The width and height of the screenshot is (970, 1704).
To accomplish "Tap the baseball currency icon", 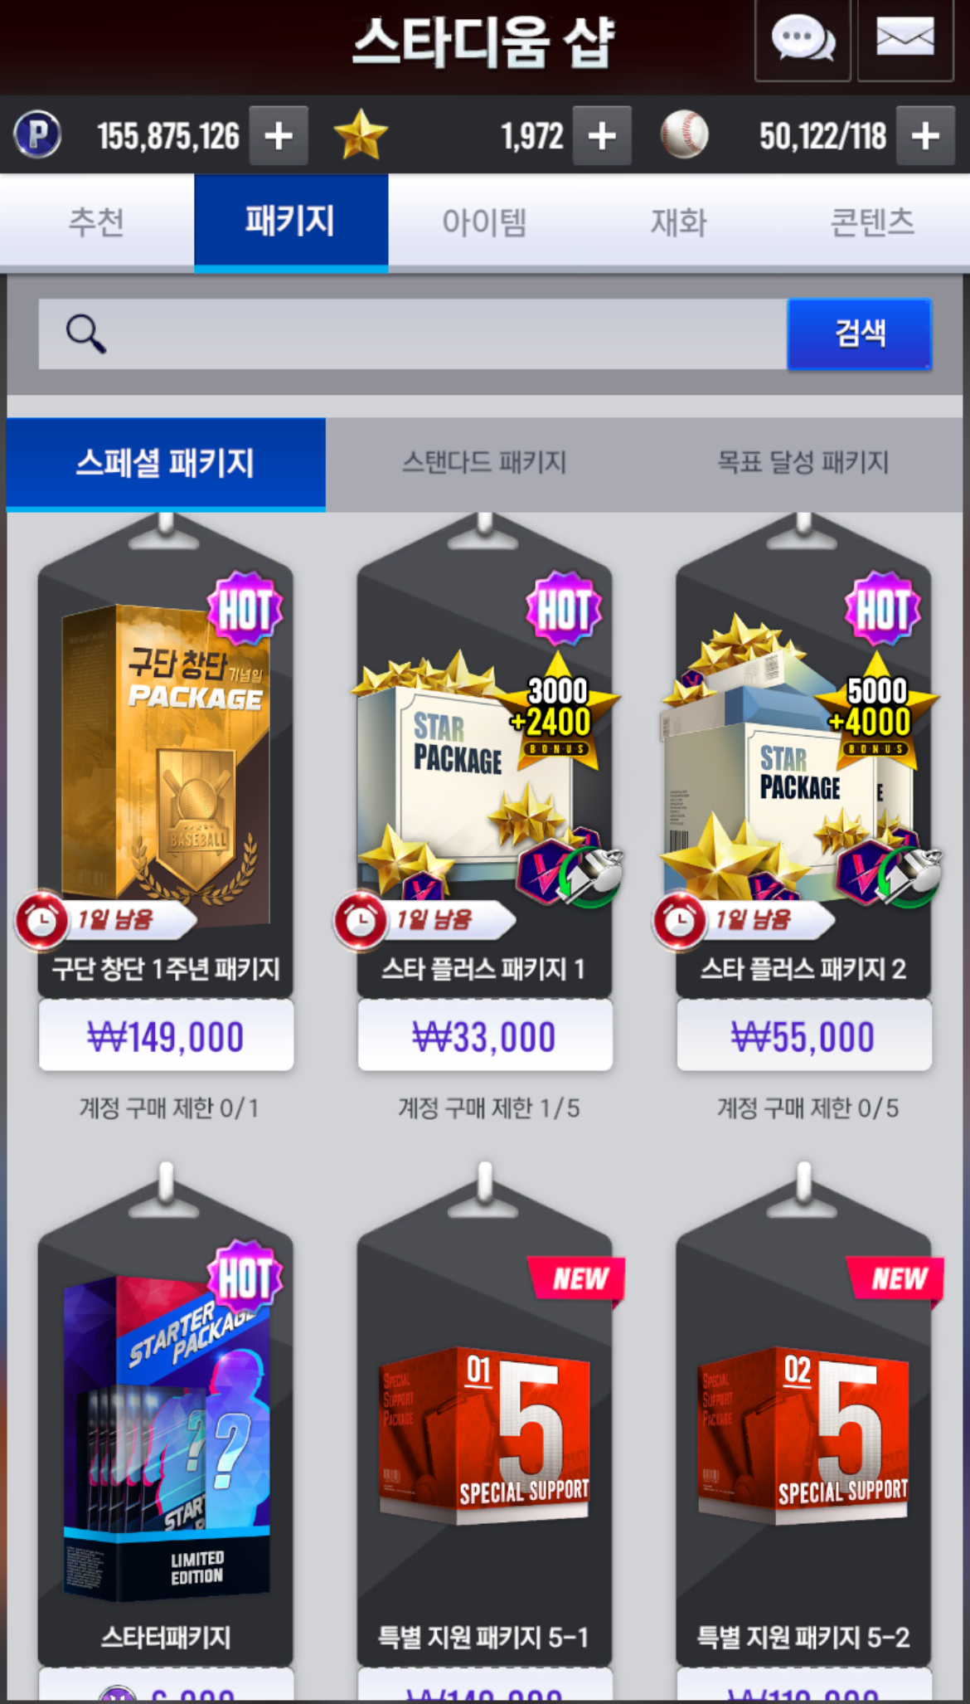I will (685, 134).
